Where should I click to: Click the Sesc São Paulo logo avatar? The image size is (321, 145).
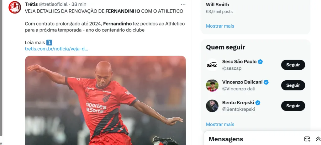click(x=212, y=65)
